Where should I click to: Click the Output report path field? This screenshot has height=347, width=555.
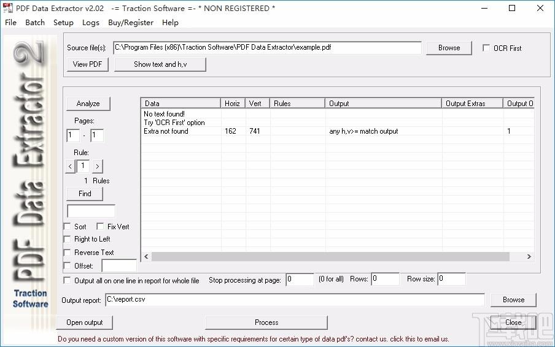click(x=293, y=300)
